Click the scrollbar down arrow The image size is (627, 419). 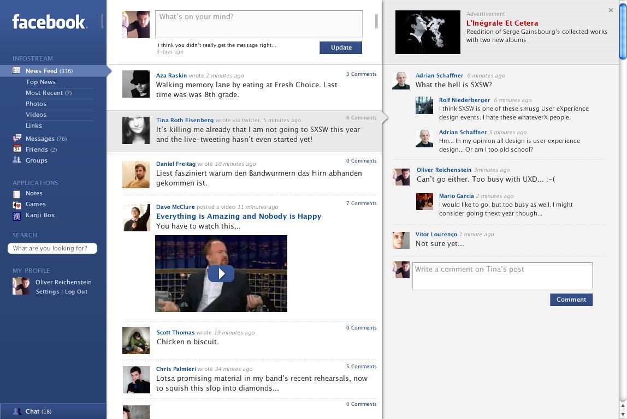coord(623,414)
